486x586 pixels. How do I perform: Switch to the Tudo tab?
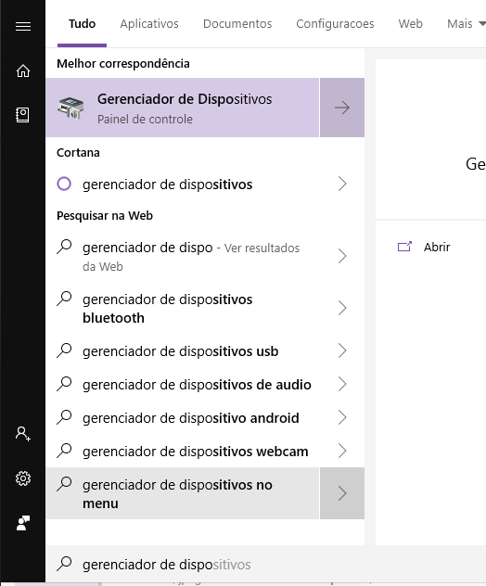click(82, 24)
